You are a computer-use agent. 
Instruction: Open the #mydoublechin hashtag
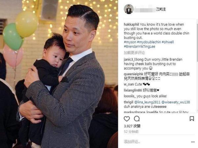(x=149, y=42)
